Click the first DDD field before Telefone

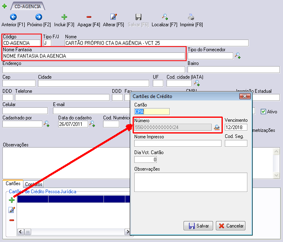pyautogui.click(x=8, y=98)
